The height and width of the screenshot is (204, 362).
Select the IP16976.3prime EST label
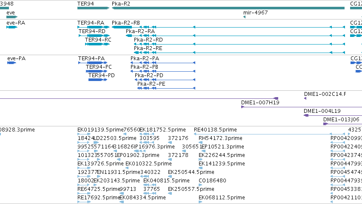coord(154,147)
